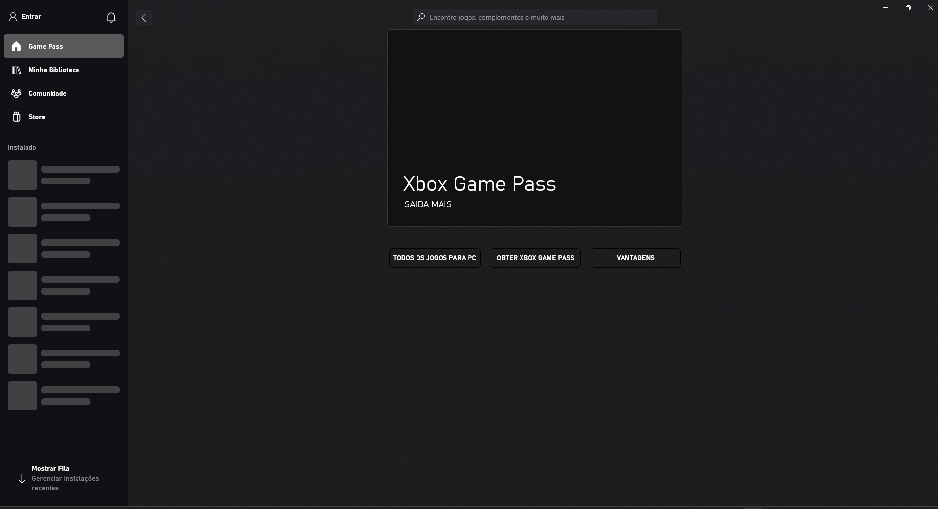The height and width of the screenshot is (509, 938).
Task: Click the Instalado section heading
Action: pos(22,147)
